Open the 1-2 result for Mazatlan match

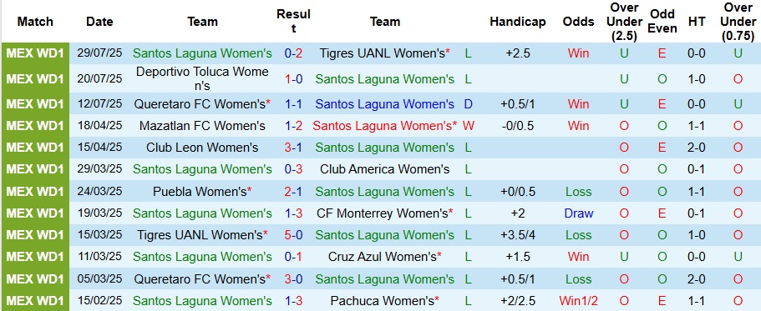tap(294, 126)
